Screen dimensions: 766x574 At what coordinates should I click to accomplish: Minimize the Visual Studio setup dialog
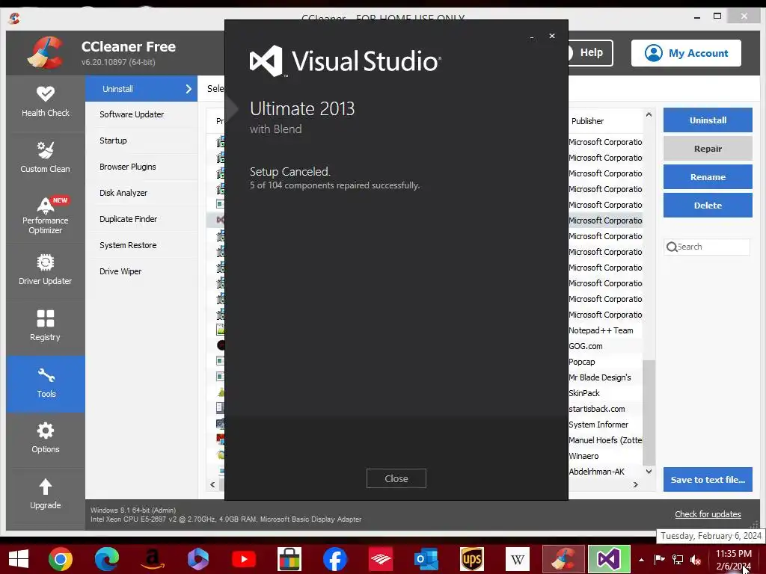(532, 37)
